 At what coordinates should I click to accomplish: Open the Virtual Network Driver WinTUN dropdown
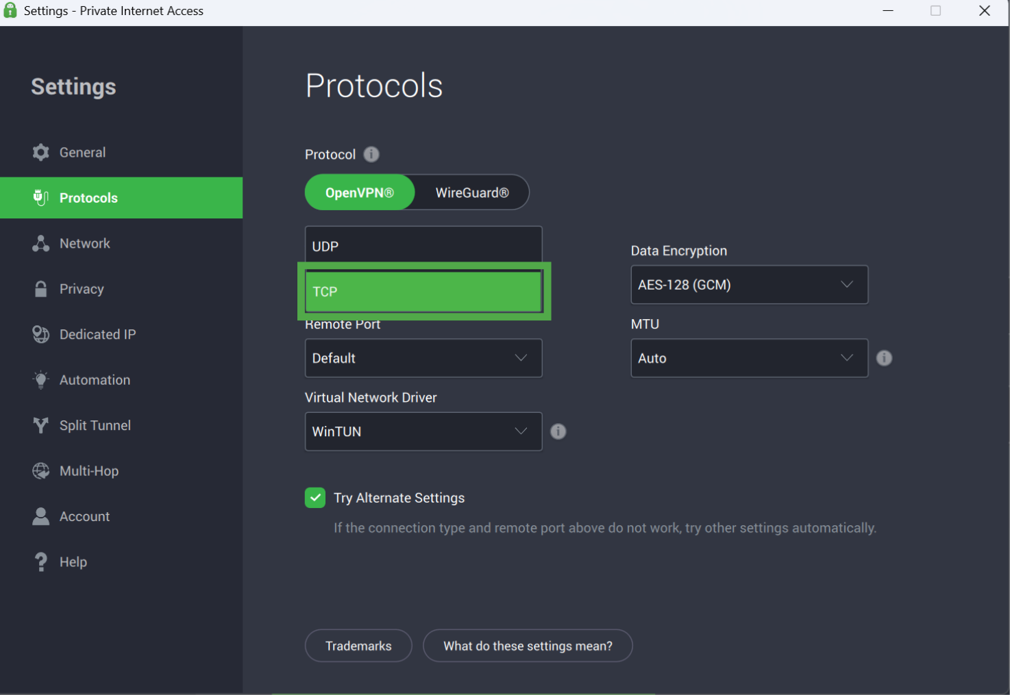tap(423, 431)
